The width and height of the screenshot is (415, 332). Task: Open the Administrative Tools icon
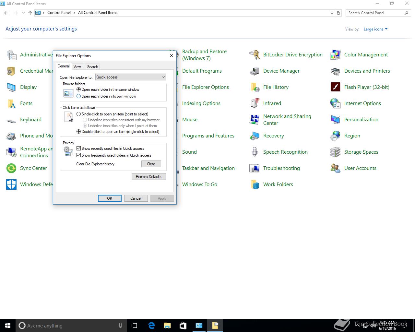tap(11, 55)
